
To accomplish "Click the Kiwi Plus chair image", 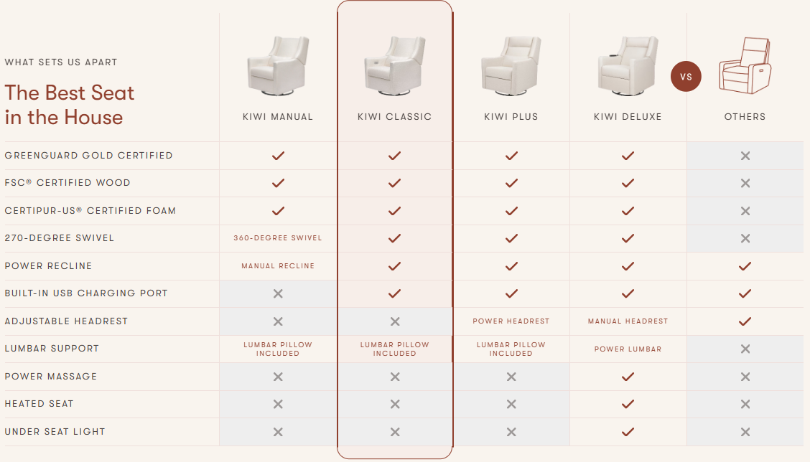I will tap(511, 66).
